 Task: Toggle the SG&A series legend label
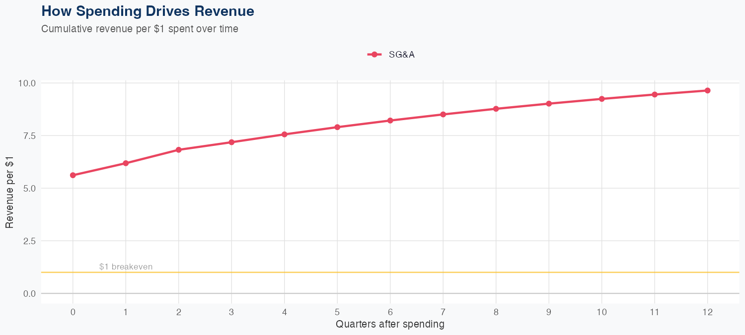click(x=402, y=55)
